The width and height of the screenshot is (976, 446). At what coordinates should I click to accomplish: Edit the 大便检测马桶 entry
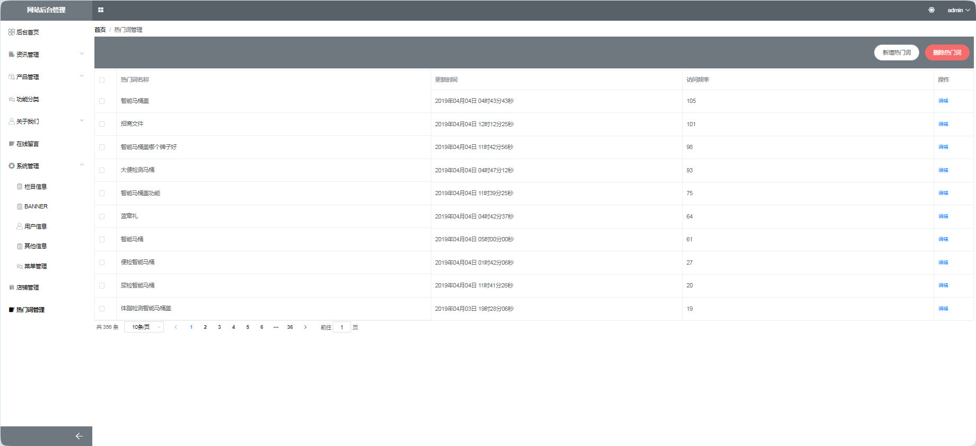[x=943, y=170]
